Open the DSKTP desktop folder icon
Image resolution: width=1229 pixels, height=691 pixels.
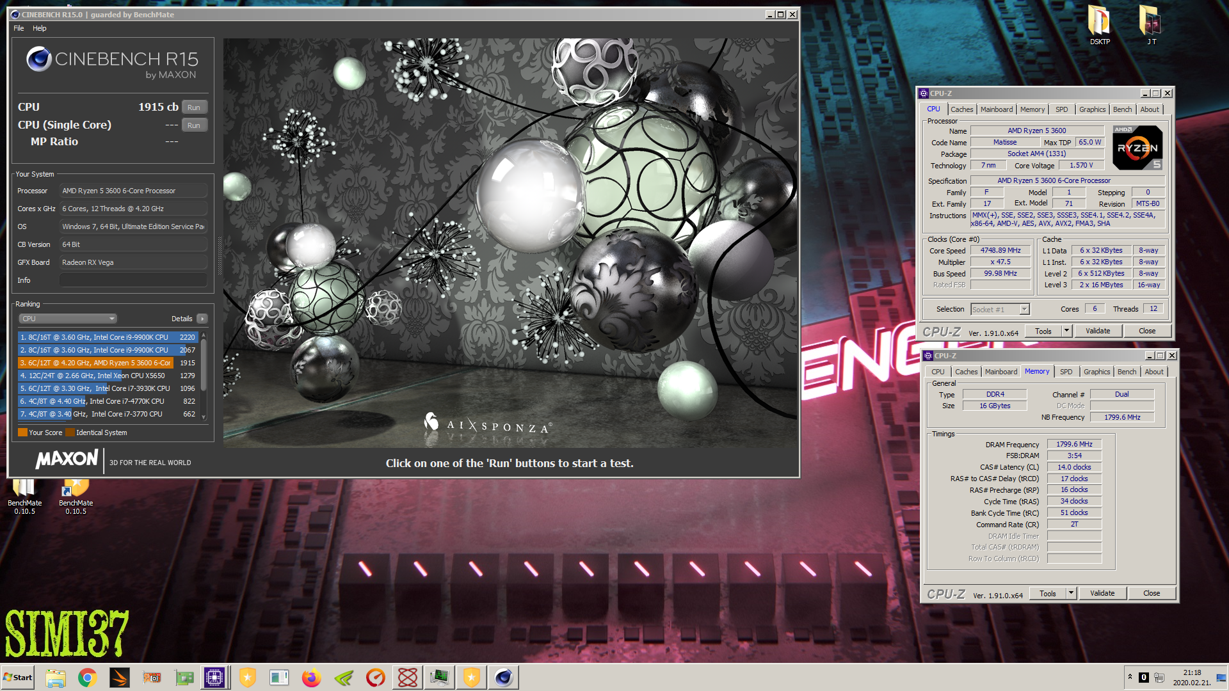tap(1100, 25)
